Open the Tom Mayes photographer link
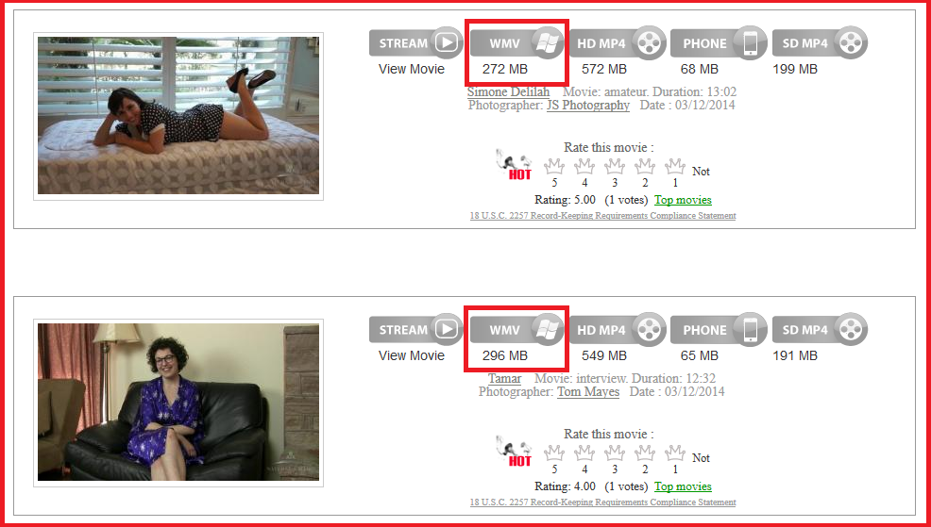931x527 pixels. pos(588,392)
